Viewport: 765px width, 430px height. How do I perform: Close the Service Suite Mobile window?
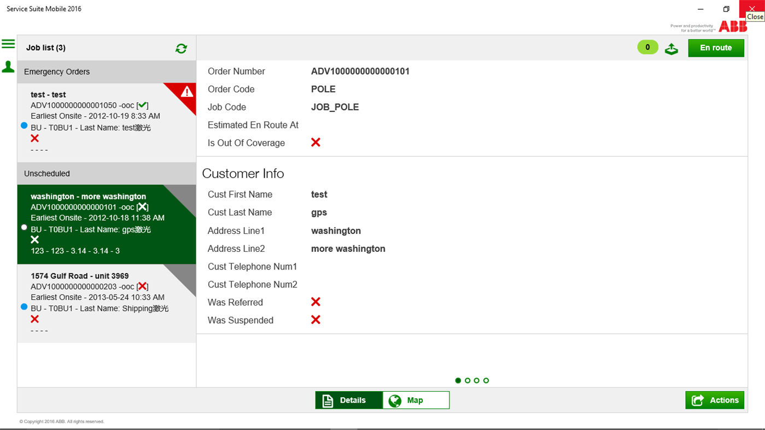[x=752, y=9]
